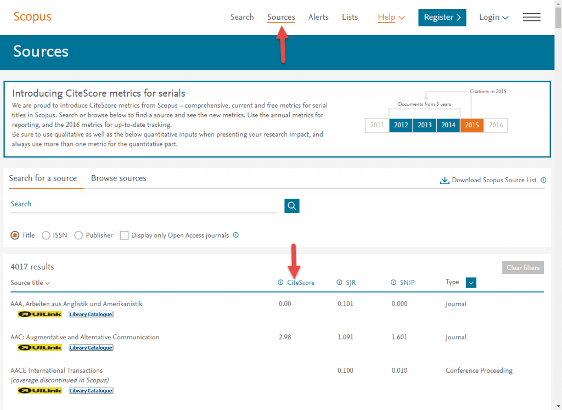Click info icon next to Open Access checkbox
Screen dimensions: 562x410
pyautogui.click(x=236, y=235)
